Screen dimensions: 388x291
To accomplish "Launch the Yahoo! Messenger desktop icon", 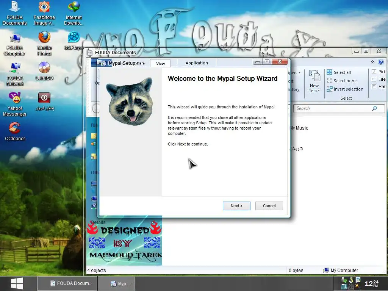I will coord(15,104).
